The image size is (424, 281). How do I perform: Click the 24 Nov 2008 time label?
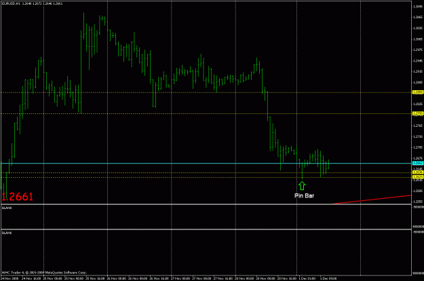[9, 278]
